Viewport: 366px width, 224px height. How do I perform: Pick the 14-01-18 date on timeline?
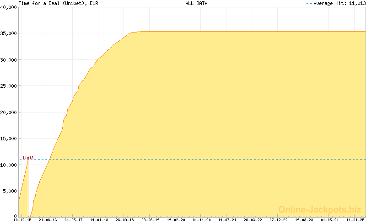point(99,220)
